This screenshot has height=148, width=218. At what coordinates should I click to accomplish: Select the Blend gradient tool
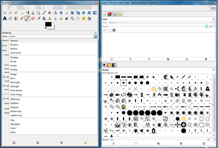[x=16, y=18]
